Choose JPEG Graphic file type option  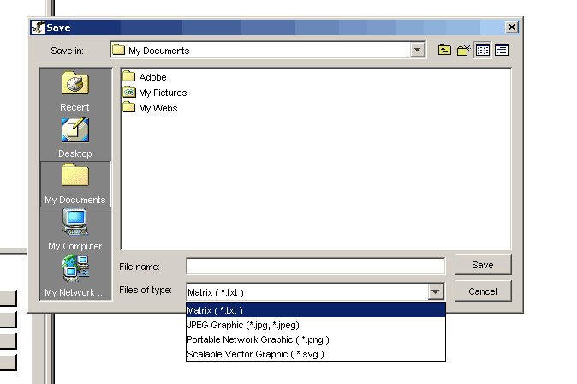coord(242,325)
